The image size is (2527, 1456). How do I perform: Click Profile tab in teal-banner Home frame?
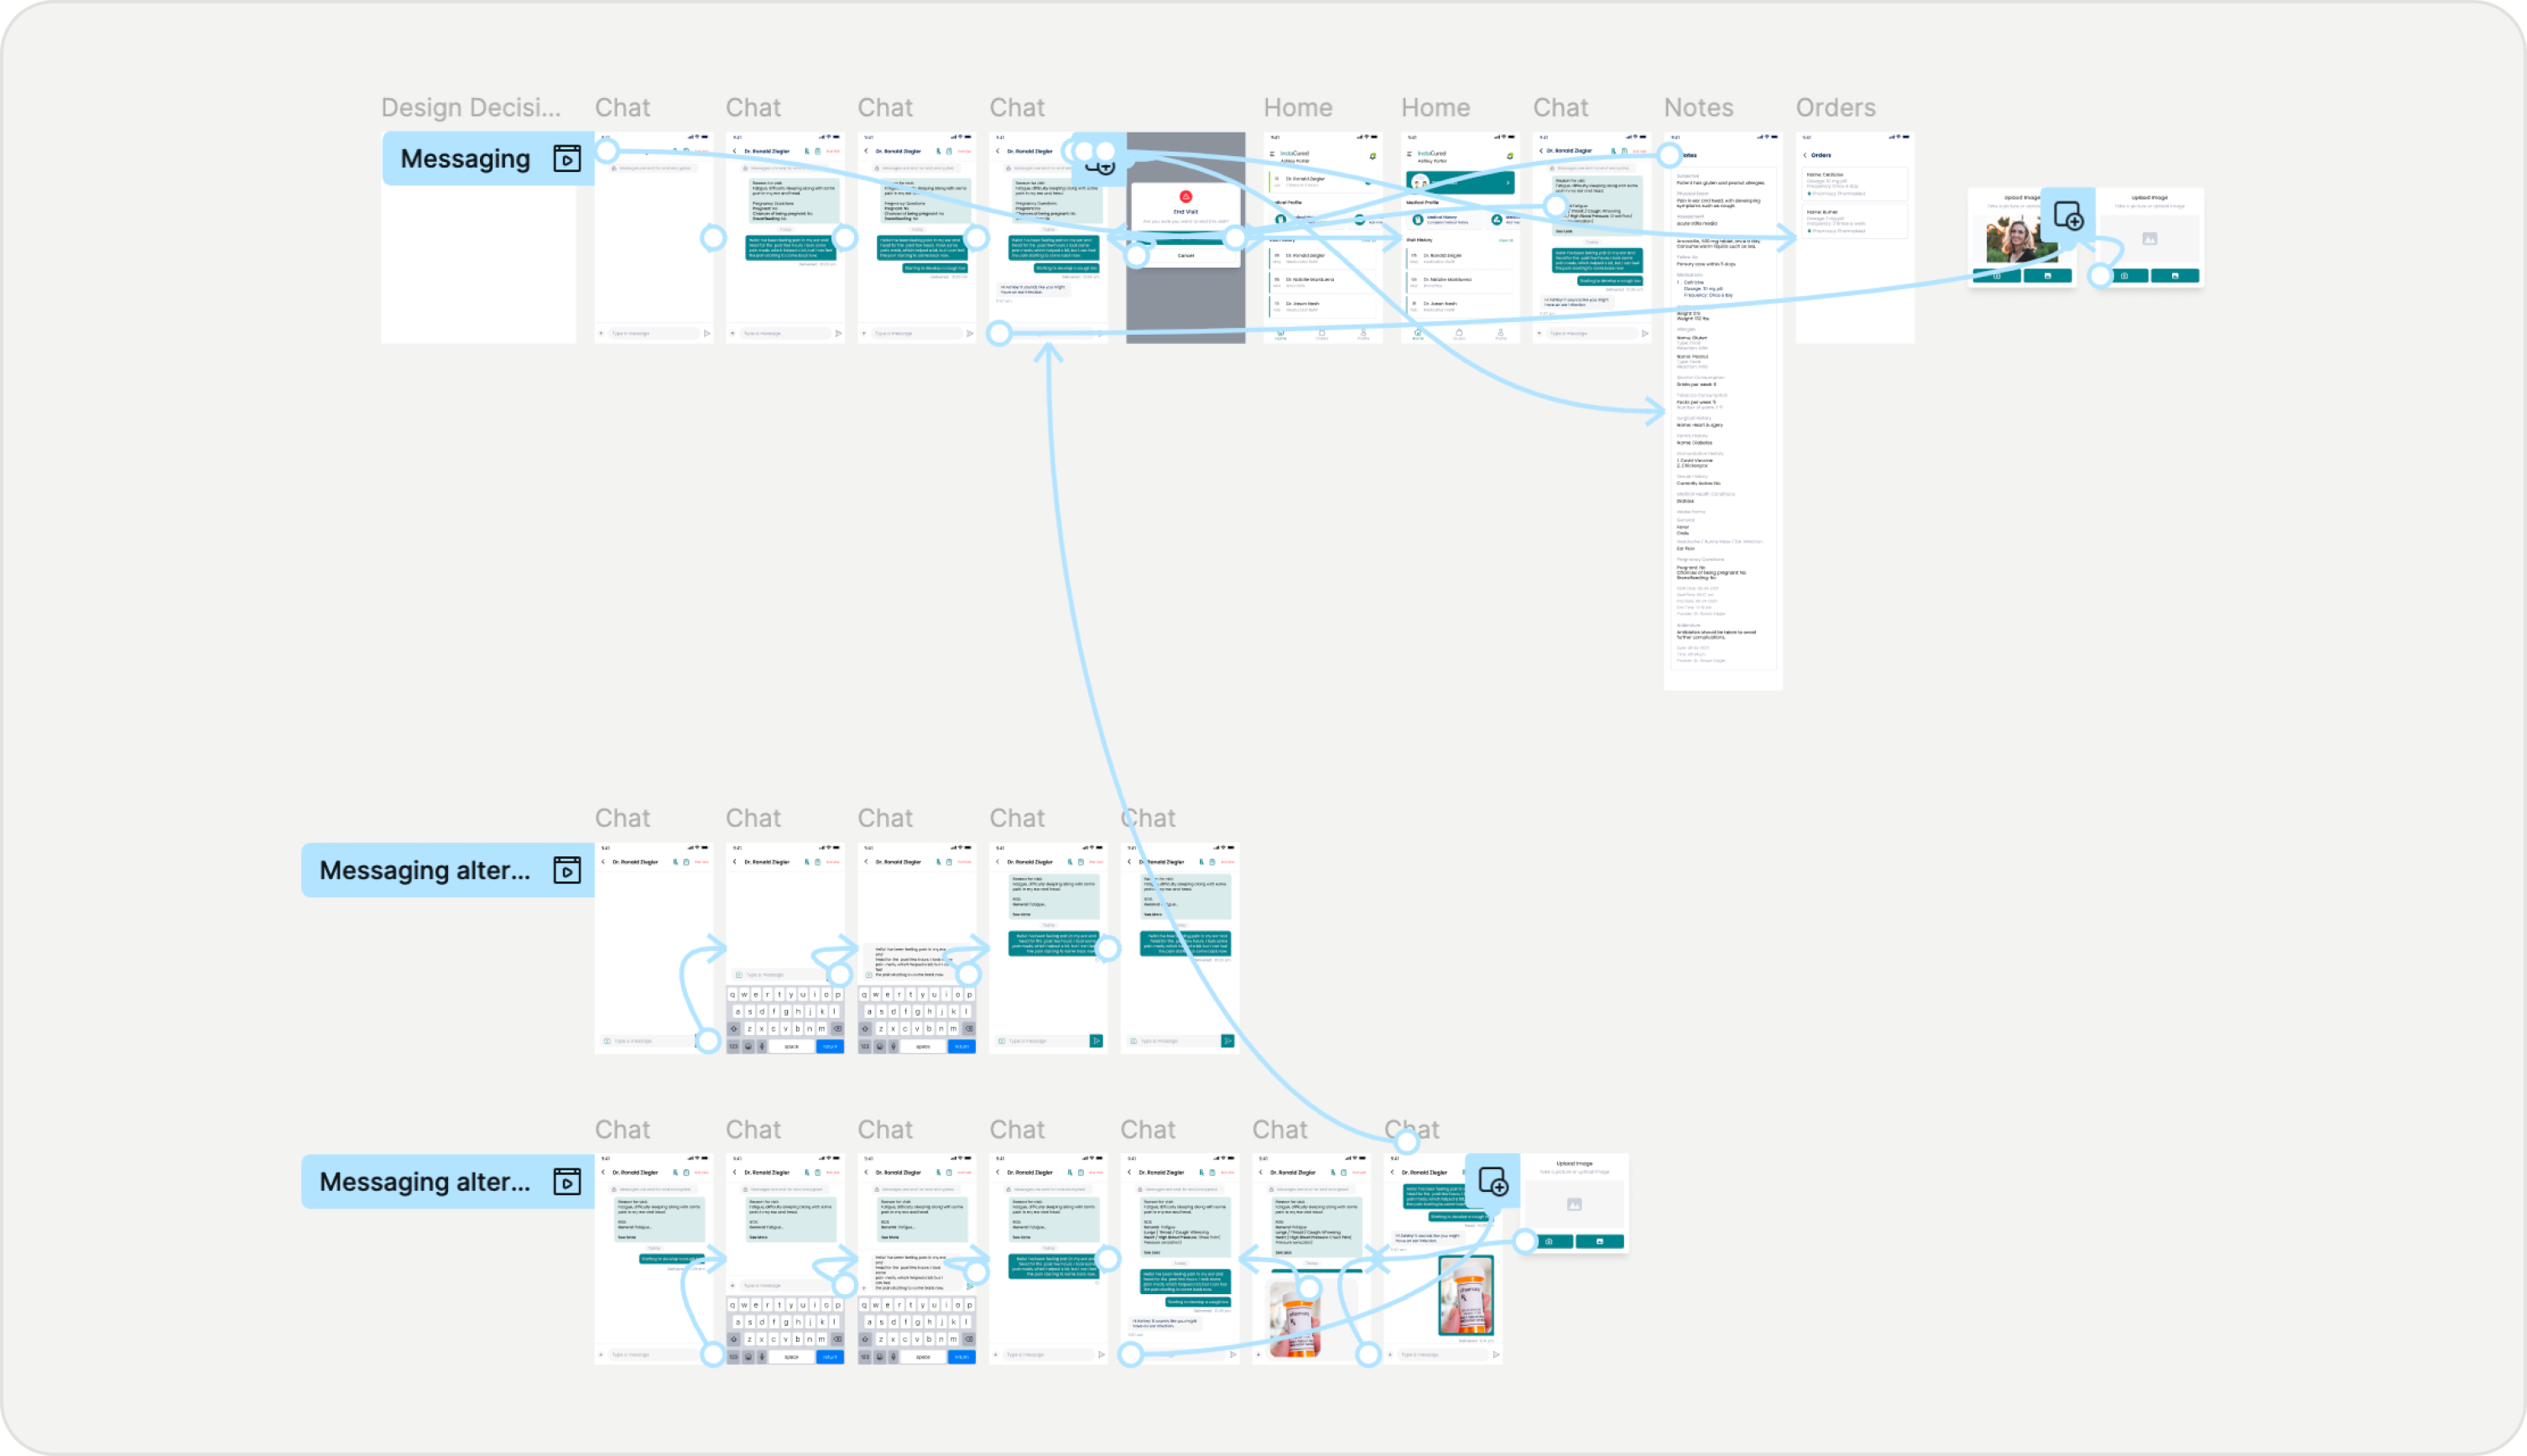click(x=1500, y=334)
